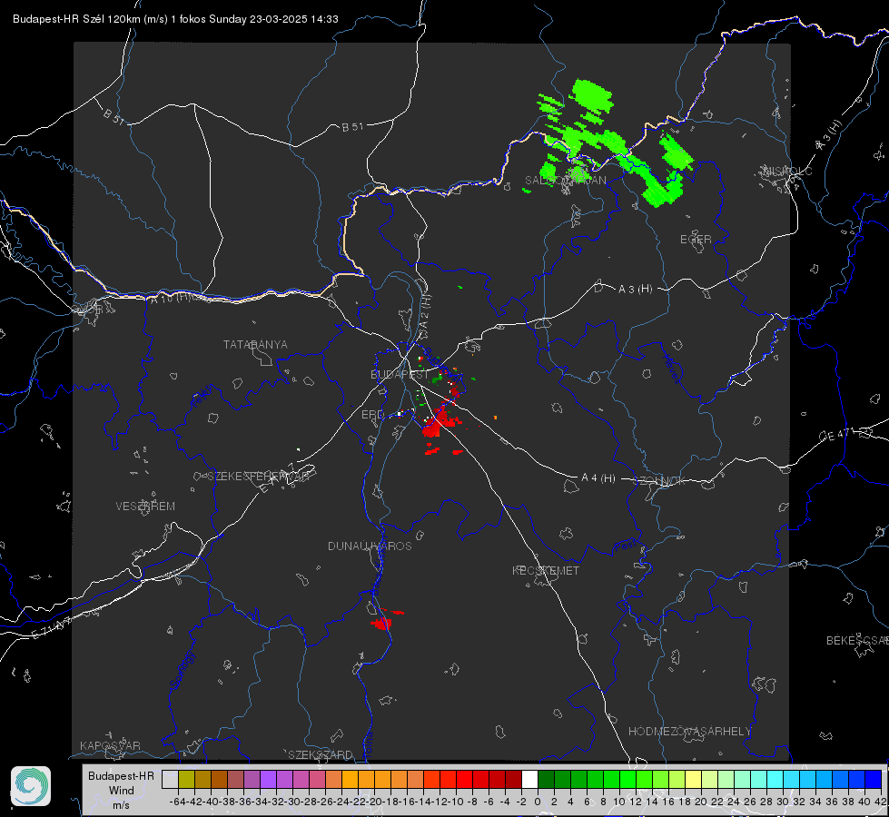Click the ERD city label
The width and height of the screenshot is (889, 817).
click(x=372, y=415)
